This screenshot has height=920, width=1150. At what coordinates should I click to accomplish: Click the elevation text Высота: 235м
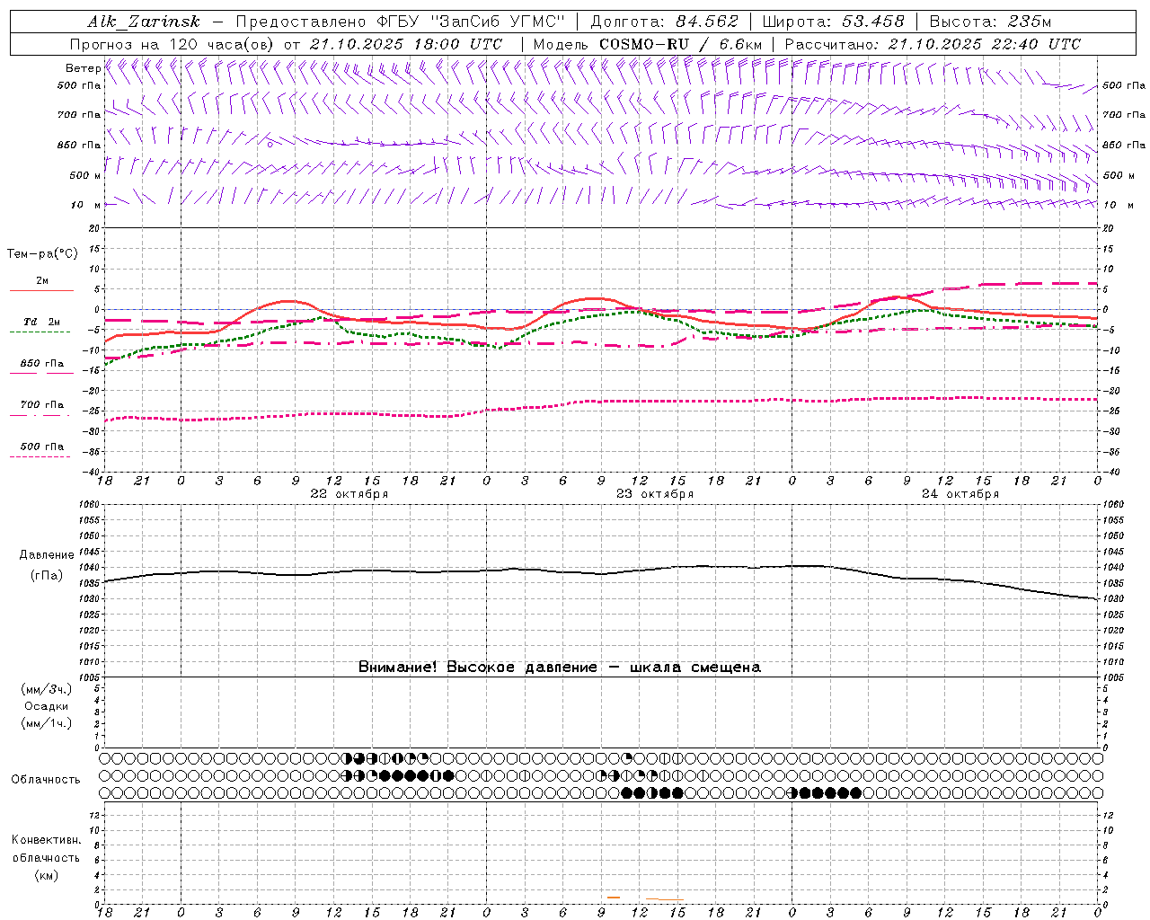point(990,22)
